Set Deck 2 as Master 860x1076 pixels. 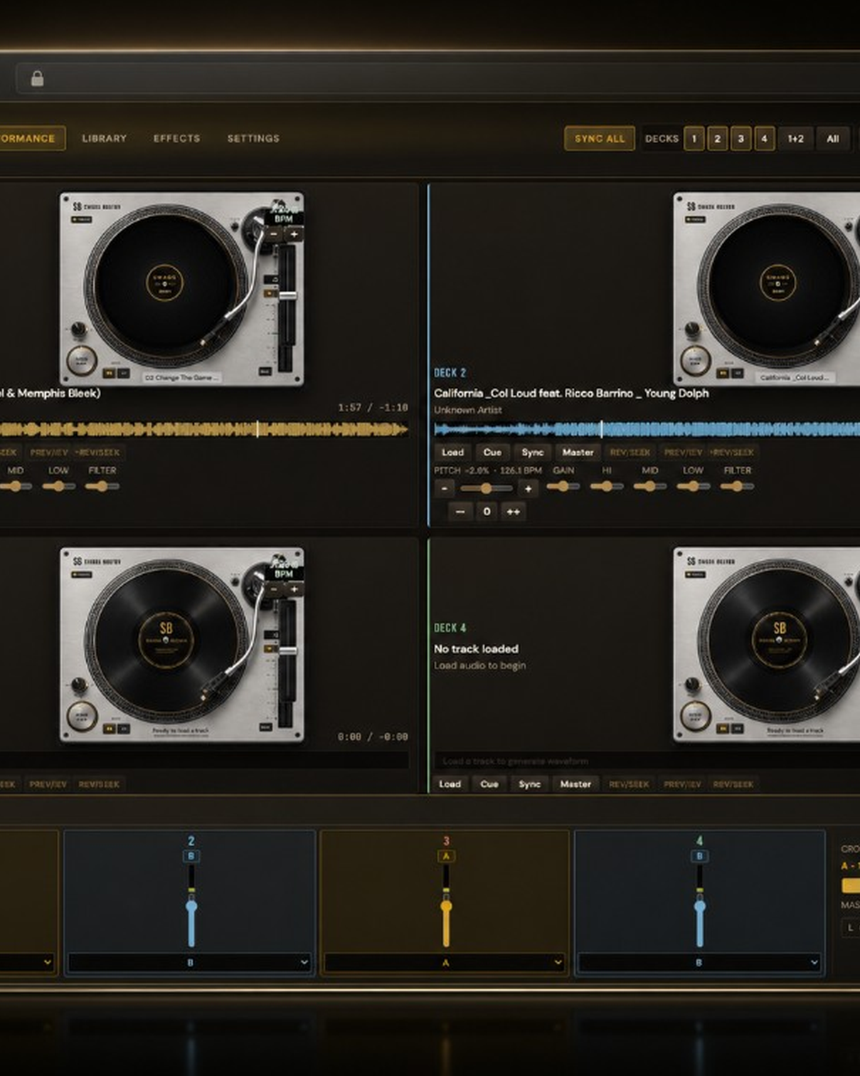point(578,452)
